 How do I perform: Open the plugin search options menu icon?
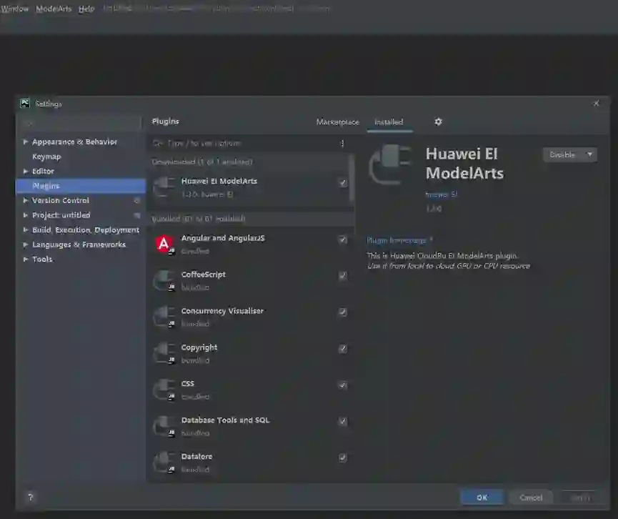[x=342, y=143]
